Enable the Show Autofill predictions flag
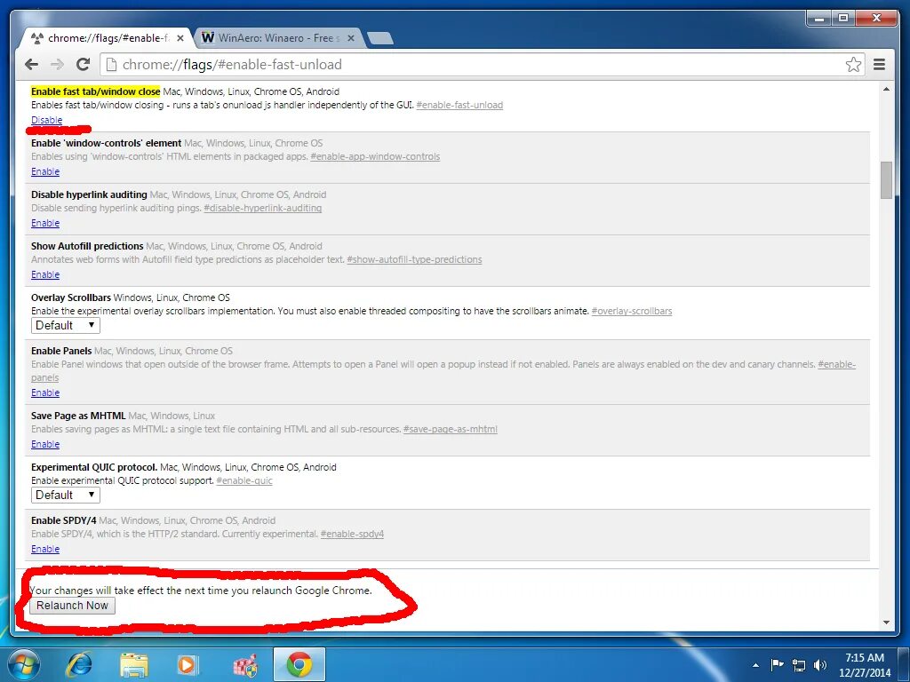This screenshot has width=910, height=682. click(44, 274)
